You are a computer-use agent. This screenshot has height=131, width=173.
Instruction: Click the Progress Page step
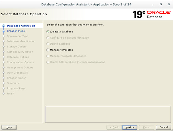point(16,88)
